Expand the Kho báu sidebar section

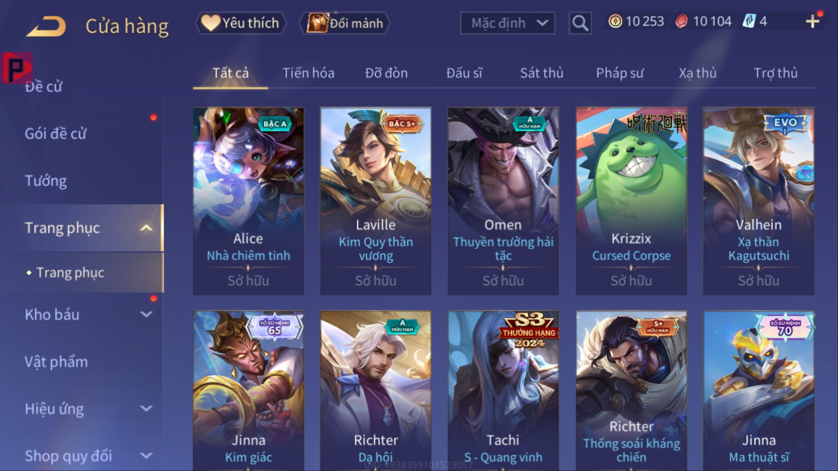point(146,315)
